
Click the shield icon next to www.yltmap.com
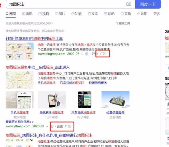click(x=52, y=126)
